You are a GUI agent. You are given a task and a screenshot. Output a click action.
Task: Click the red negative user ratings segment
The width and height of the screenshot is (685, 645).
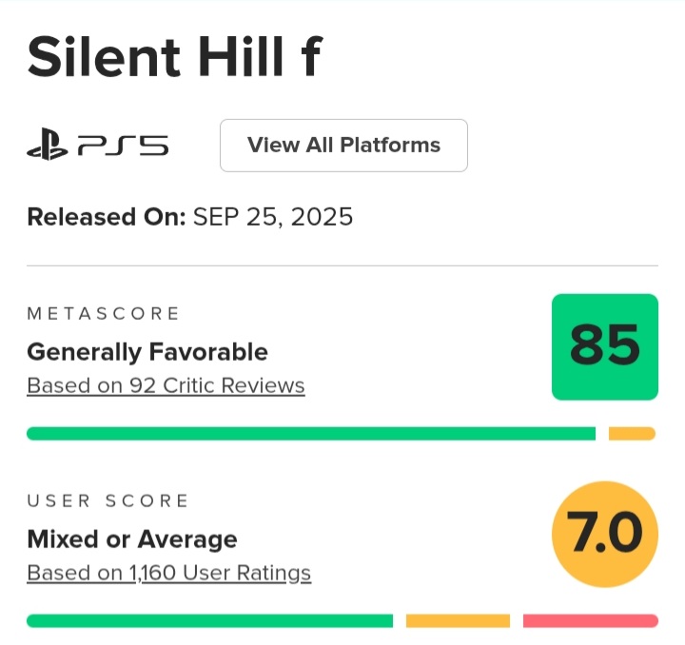(x=590, y=621)
